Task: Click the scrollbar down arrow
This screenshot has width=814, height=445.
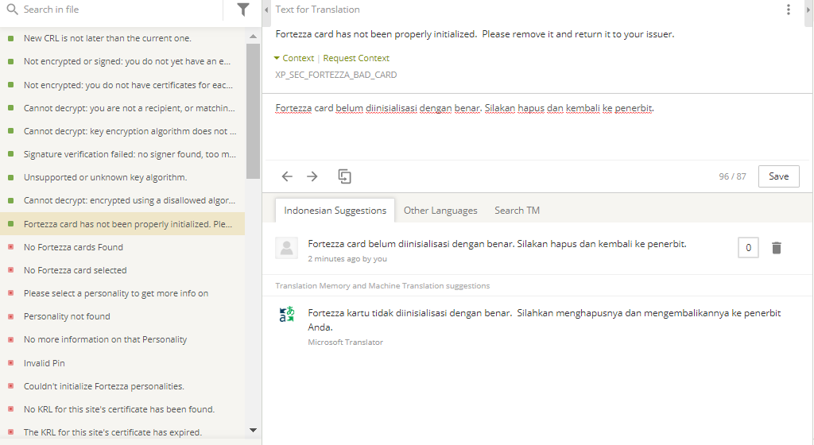Action: coord(253,430)
